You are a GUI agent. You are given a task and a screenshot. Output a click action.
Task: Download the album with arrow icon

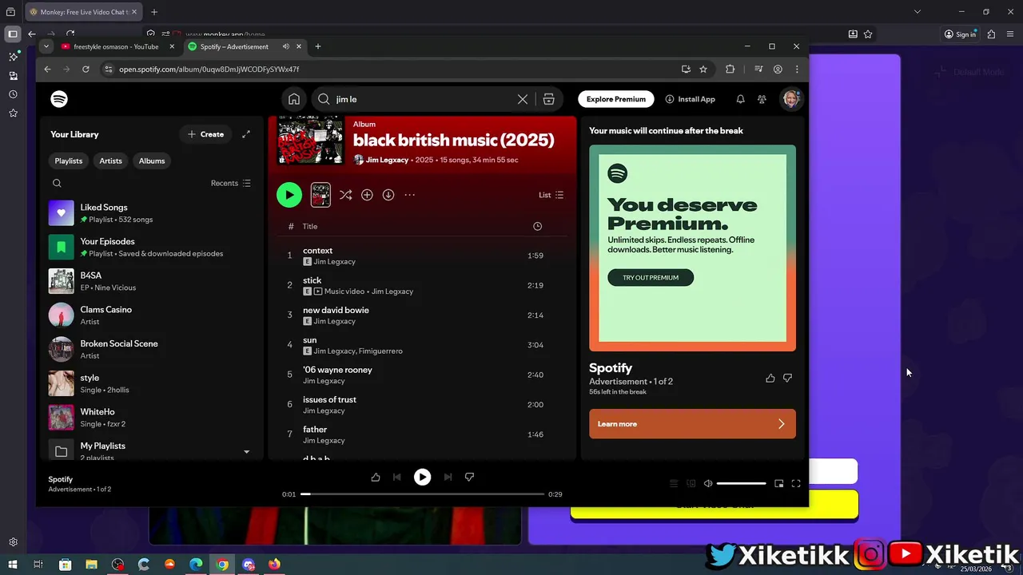[x=388, y=195]
